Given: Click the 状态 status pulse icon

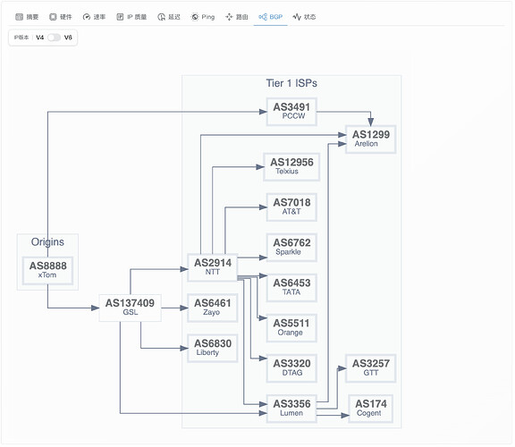Looking at the screenshot, I should [x=297, y=17].
